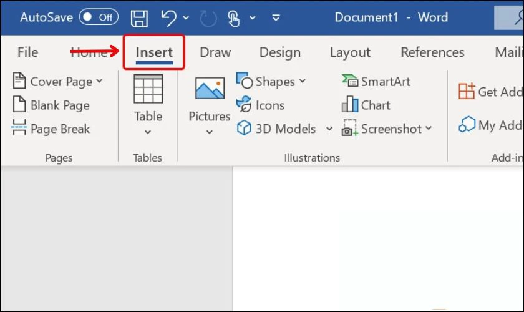
Task: Switch to the Design tab
Action: (280, 52)
